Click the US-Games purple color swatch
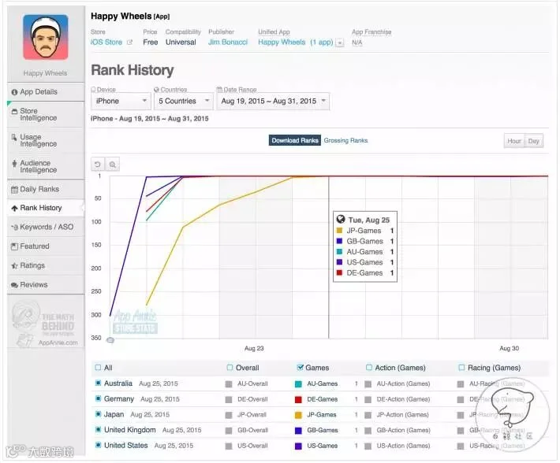This screenshot has height=463, width=560. (x=298, y=446)
